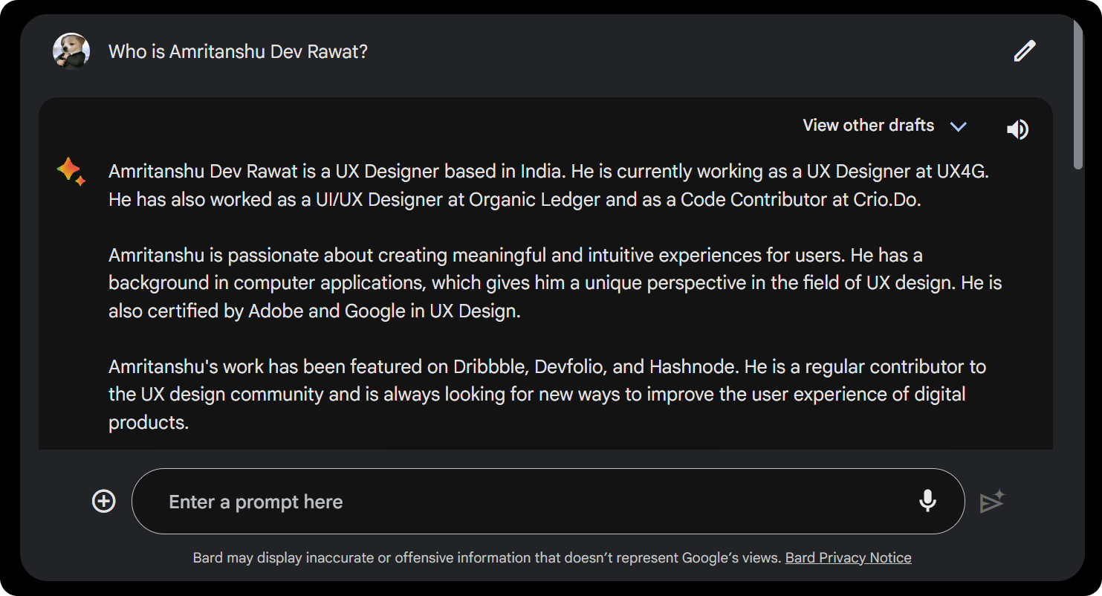Click the Bard sparkle logo beside the response

71,172
